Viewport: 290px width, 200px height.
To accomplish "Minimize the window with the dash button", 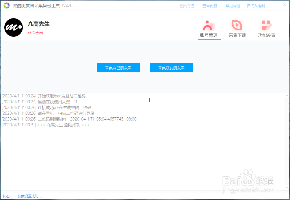I will [x=275, y=6].
